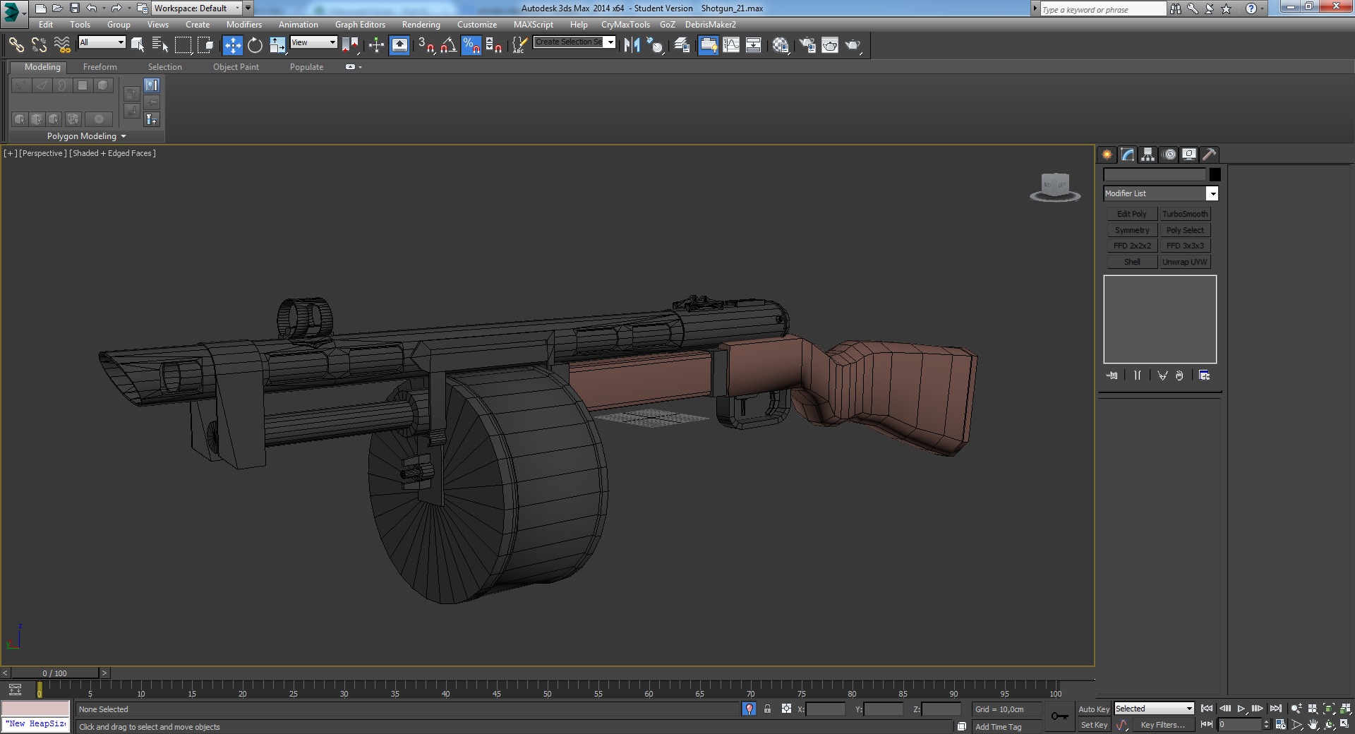Open the Schematic View icon
1355x734 pixels.
753,45
